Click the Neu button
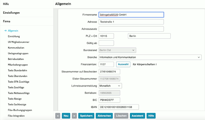The width and height of the screenshot is (205, 120). (x=66, y=116)
